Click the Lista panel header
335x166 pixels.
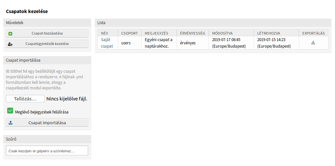point(213,23)
